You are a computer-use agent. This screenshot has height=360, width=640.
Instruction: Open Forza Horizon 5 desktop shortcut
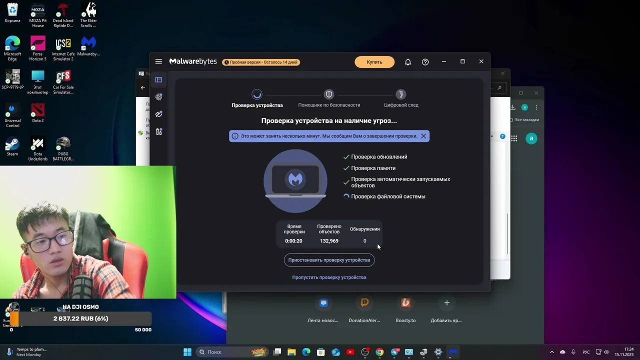click(38, 48)
